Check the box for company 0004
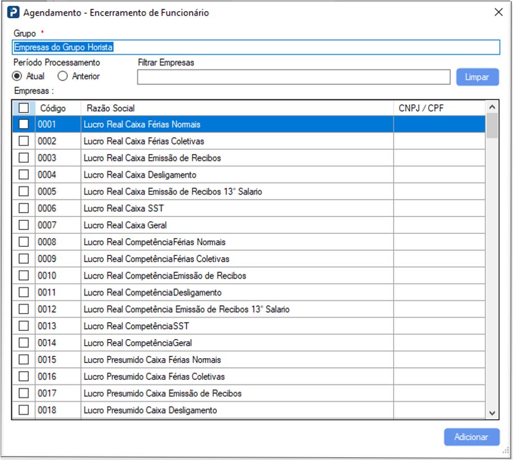 (24, 175)
